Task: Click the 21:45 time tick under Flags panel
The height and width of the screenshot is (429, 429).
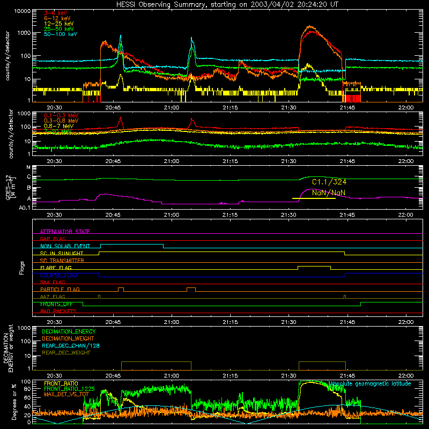Action: (x=347, y=322)
